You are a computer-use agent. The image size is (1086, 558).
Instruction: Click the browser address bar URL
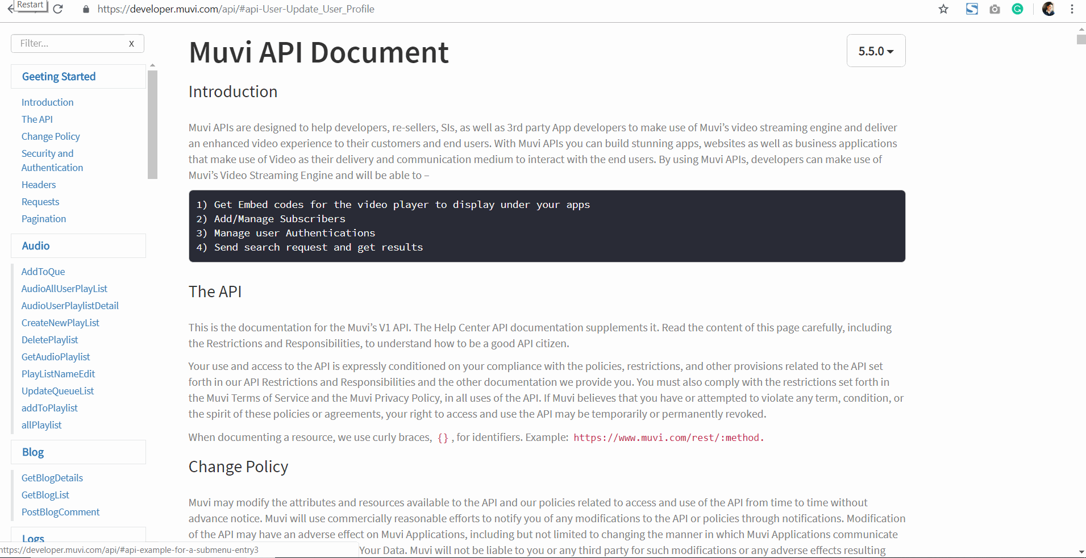(236, 9)
